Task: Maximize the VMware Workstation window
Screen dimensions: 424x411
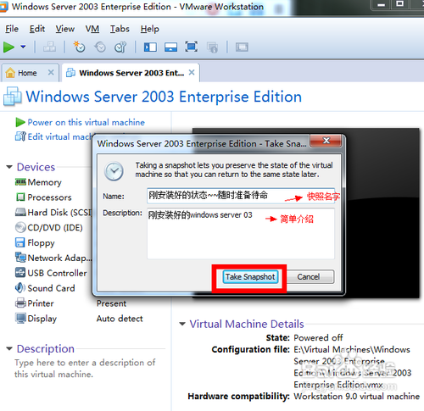Action: [399, 4]
